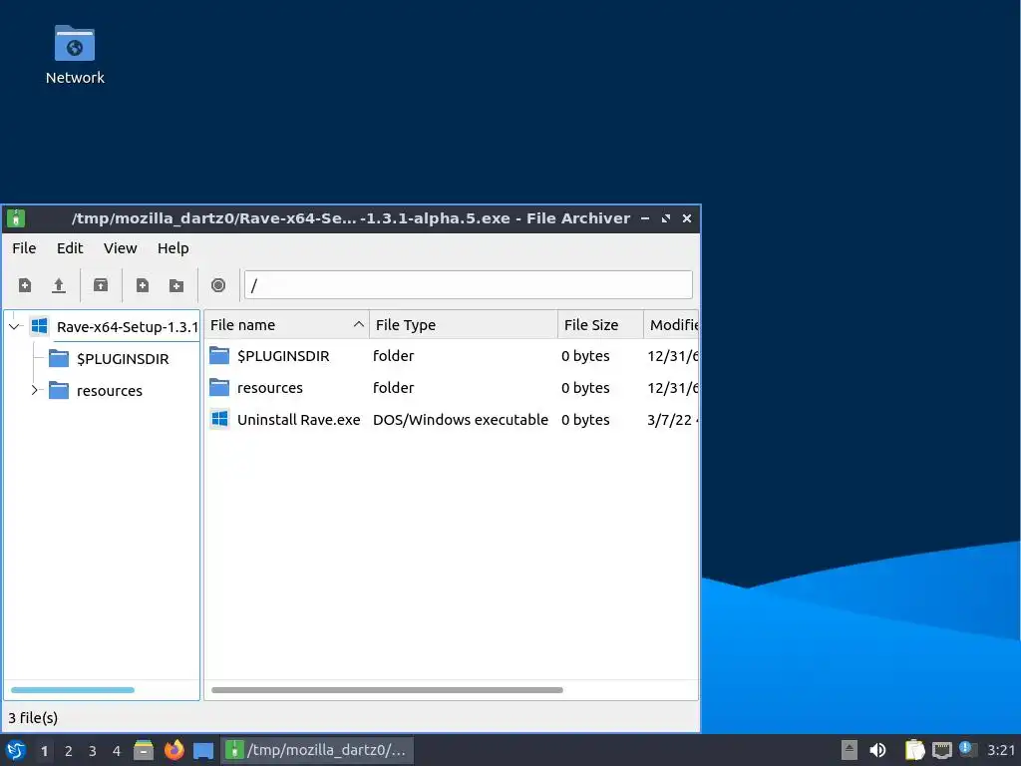Image resolution: width=1021 pixels, height=766 pixels.
Task: Click the Extract archive box icon
Action: pos(101,285)
